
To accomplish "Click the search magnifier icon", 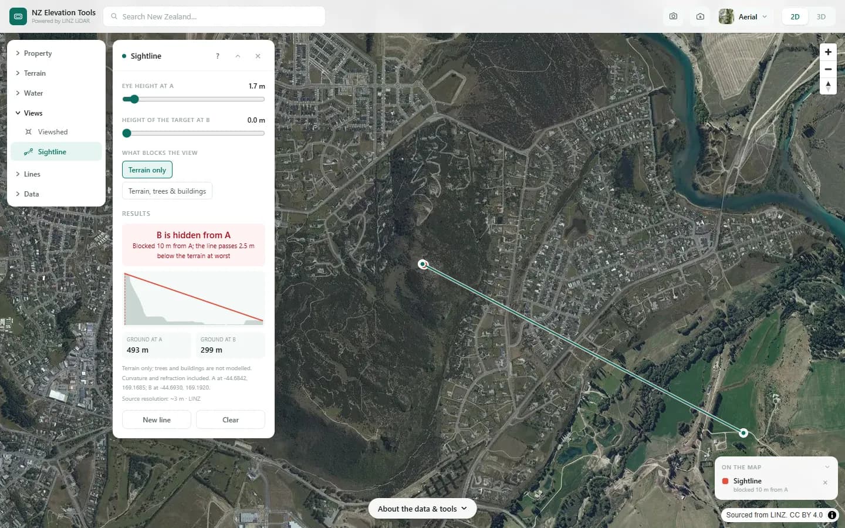I will tap(114, 16).
